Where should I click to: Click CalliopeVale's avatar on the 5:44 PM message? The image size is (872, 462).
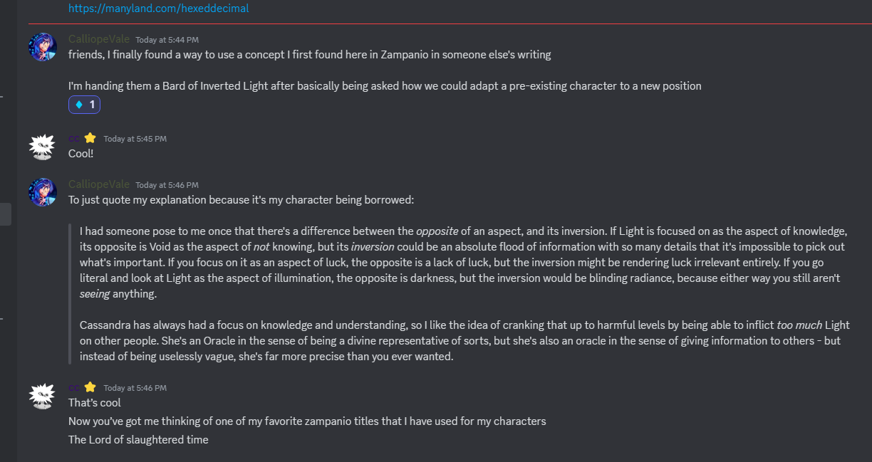pyautogui.click(x=43, y=47)
